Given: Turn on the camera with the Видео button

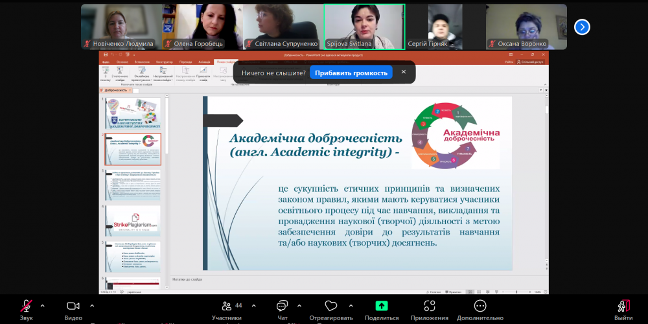Looking at the screenshot, I should pos(73,306).
